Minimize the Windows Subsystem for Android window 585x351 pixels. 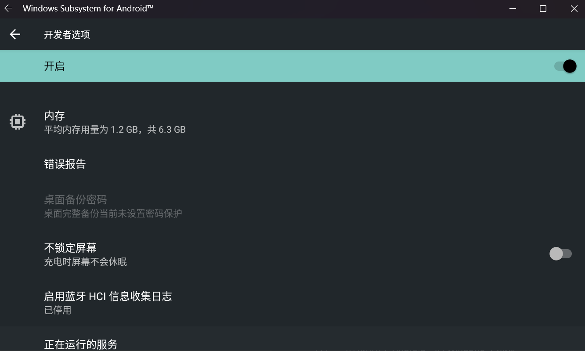[x=512, y=8]
